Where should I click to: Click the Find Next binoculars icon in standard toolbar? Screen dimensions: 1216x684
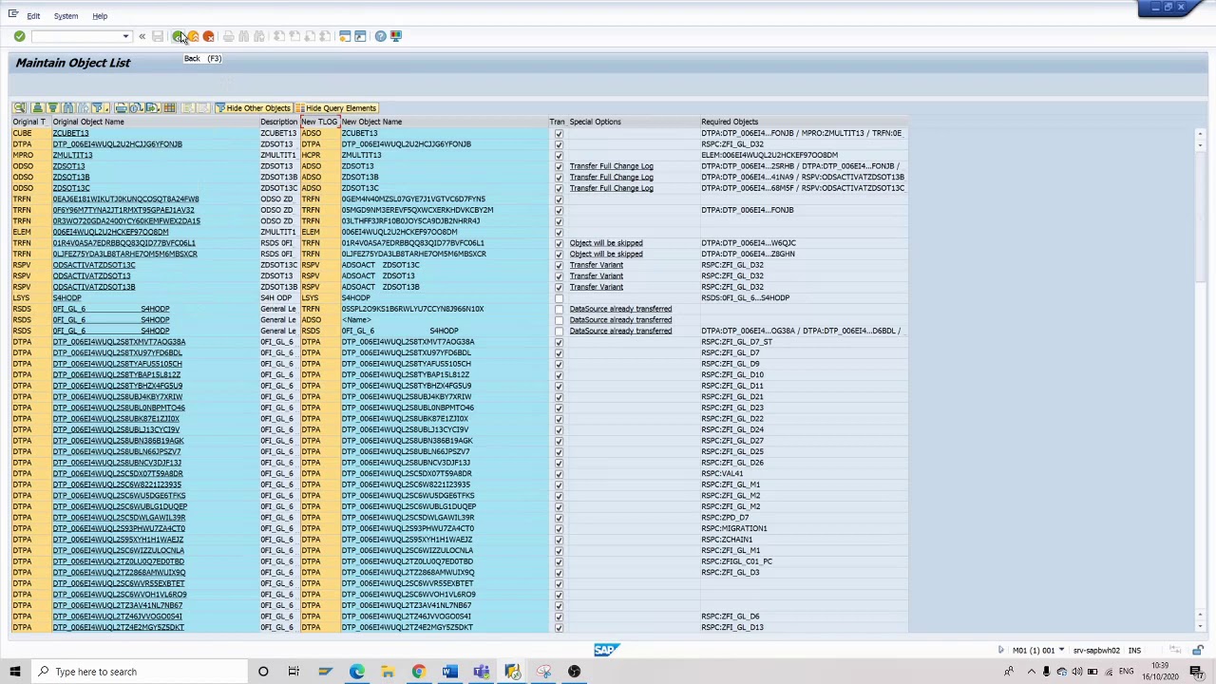(x=258, y=36)
